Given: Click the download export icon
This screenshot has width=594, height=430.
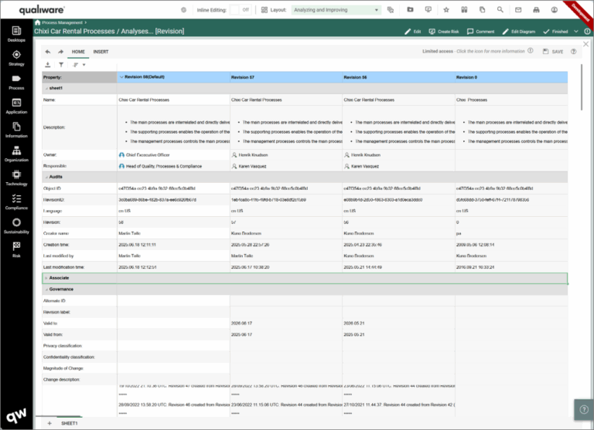Looking at the screenshot, I should 48,65.
